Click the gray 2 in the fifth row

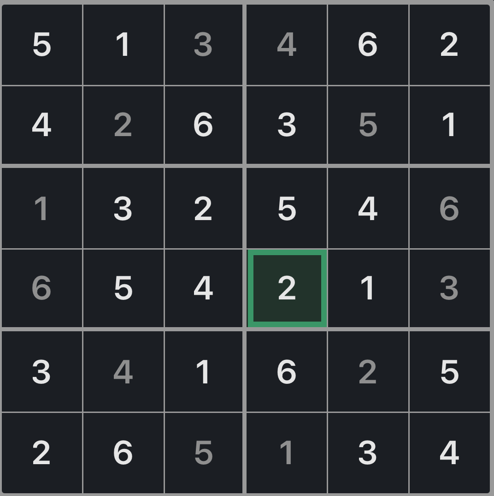(x=368, y=371)
